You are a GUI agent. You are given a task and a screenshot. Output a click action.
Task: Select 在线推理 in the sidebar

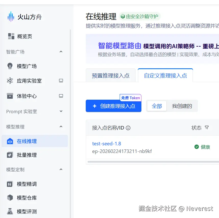(x=35, y=141)
